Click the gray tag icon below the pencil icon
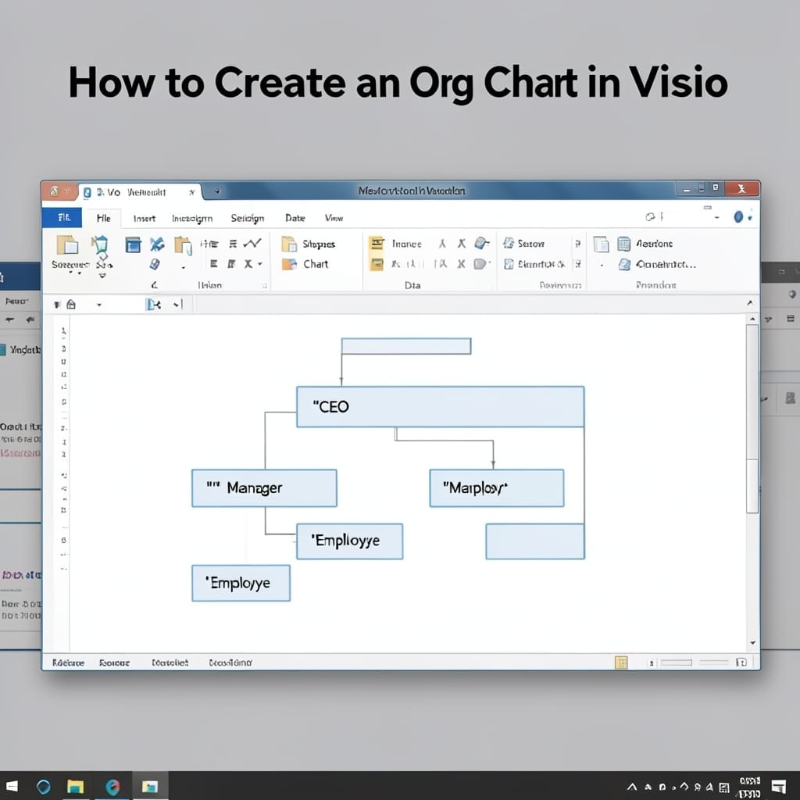Image resolution: width=800 pixels, height=800 pixels. pyautogui.click(x=481, y=264)
